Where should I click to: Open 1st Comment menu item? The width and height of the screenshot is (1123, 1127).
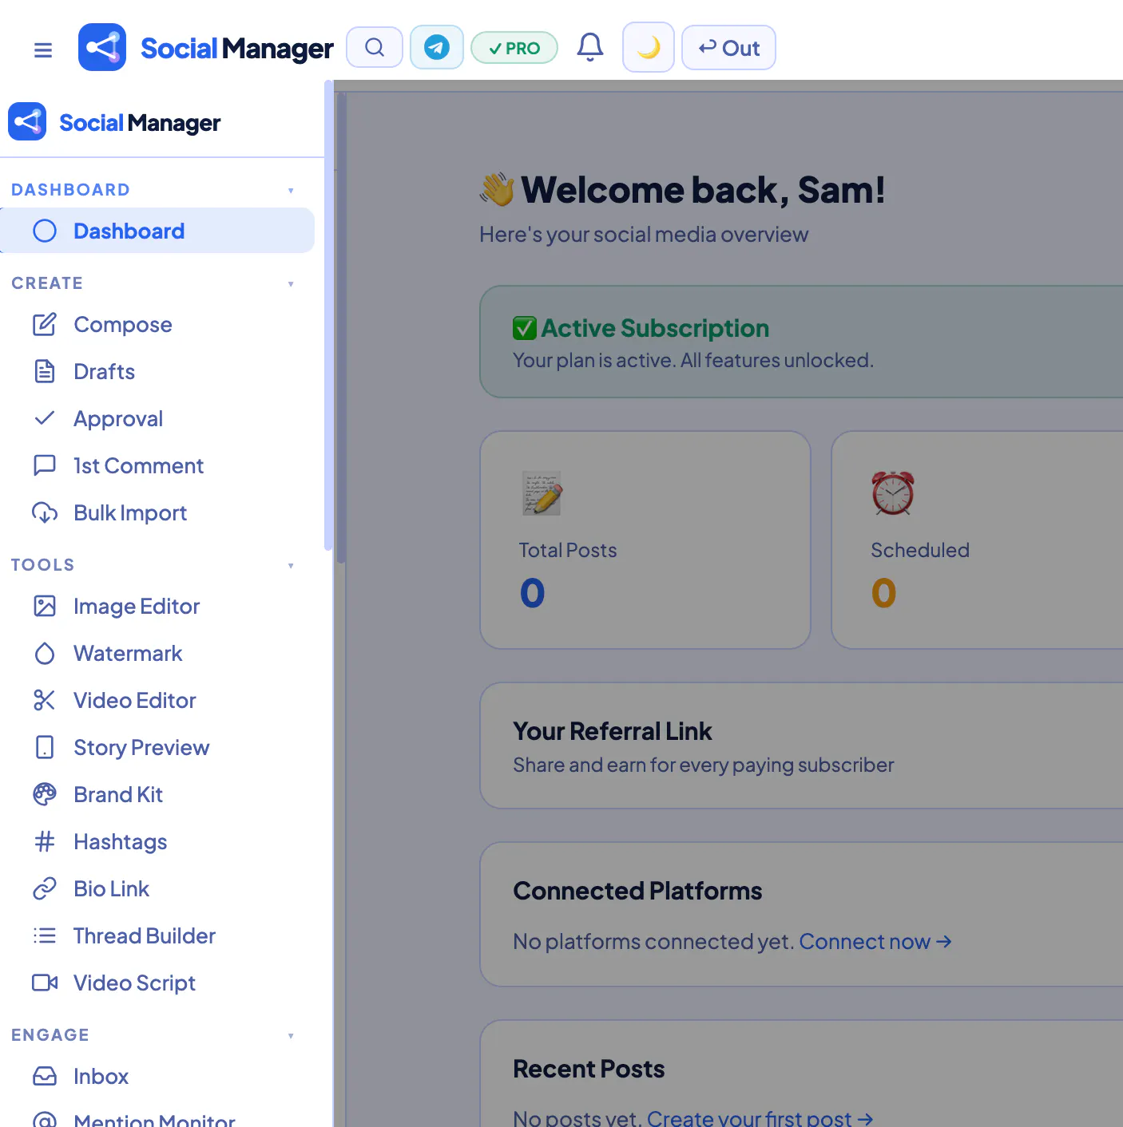point(157,465)
